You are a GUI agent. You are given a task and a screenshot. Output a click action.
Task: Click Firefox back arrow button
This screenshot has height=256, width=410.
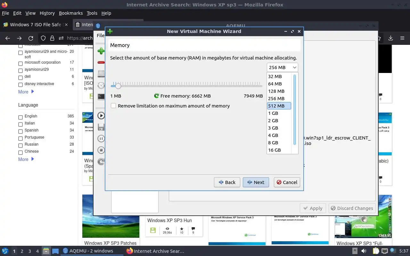pyautogui.click(x=8, y=38)
